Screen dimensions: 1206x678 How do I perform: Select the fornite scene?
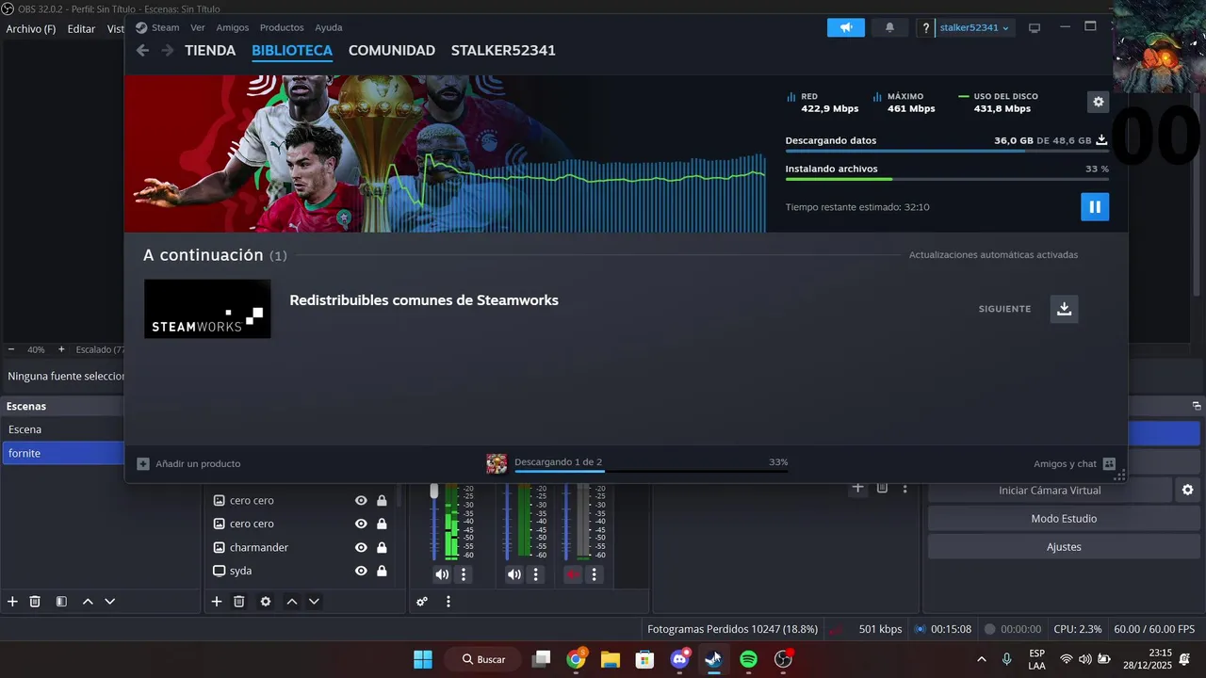coord(62,453)
